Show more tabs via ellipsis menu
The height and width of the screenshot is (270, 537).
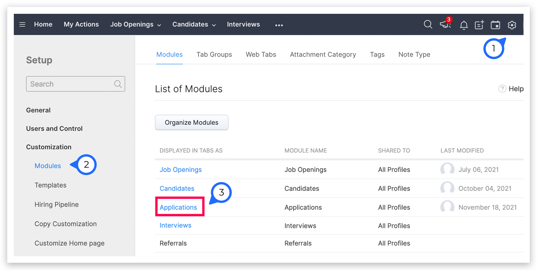(x=279, y=25)
